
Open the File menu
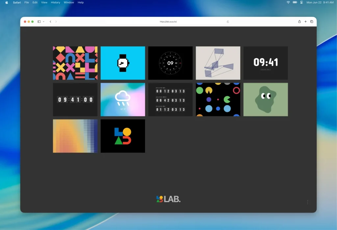coord(27,2)
